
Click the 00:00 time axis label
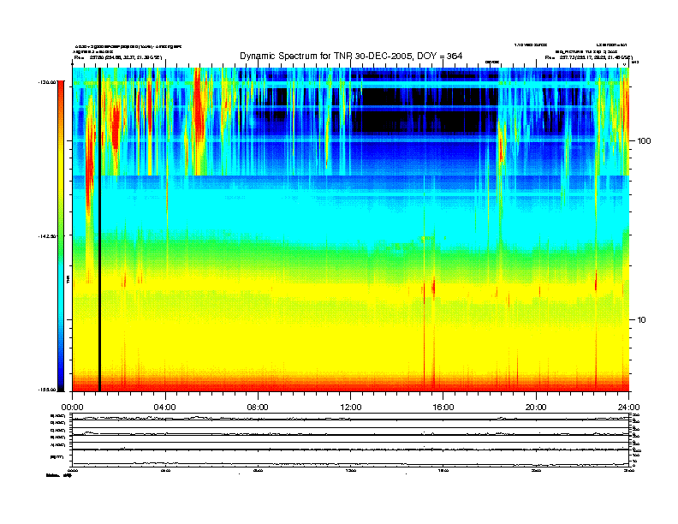click(72, 408)
